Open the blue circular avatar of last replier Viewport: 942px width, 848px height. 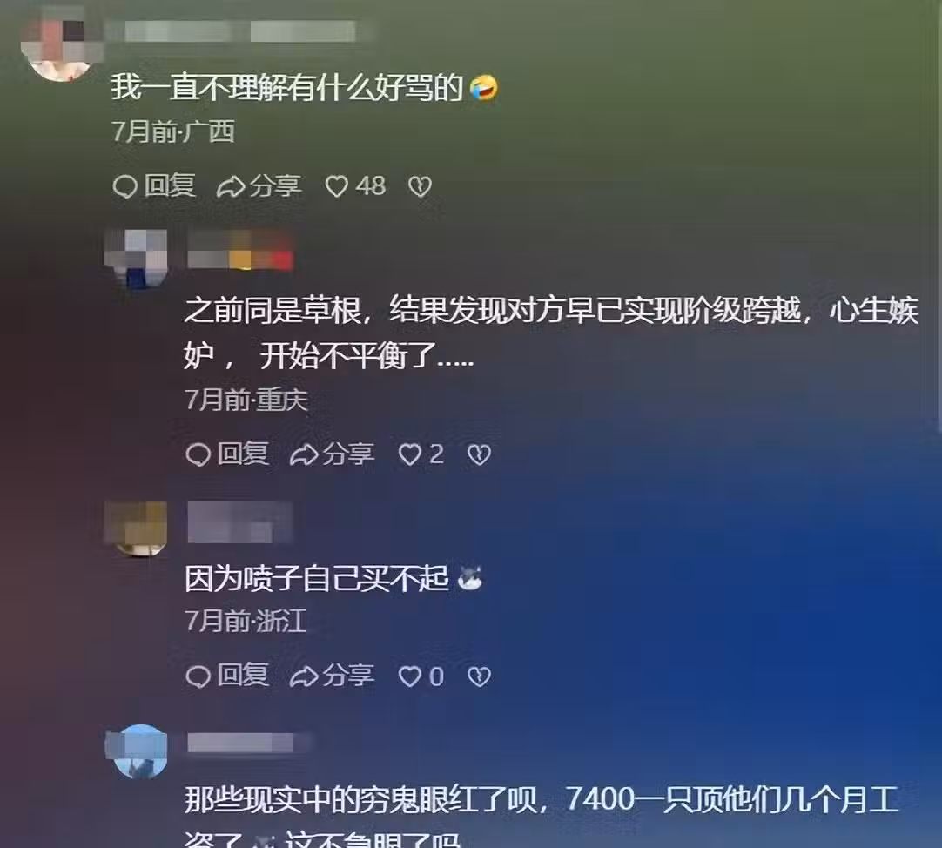[139, 751]
